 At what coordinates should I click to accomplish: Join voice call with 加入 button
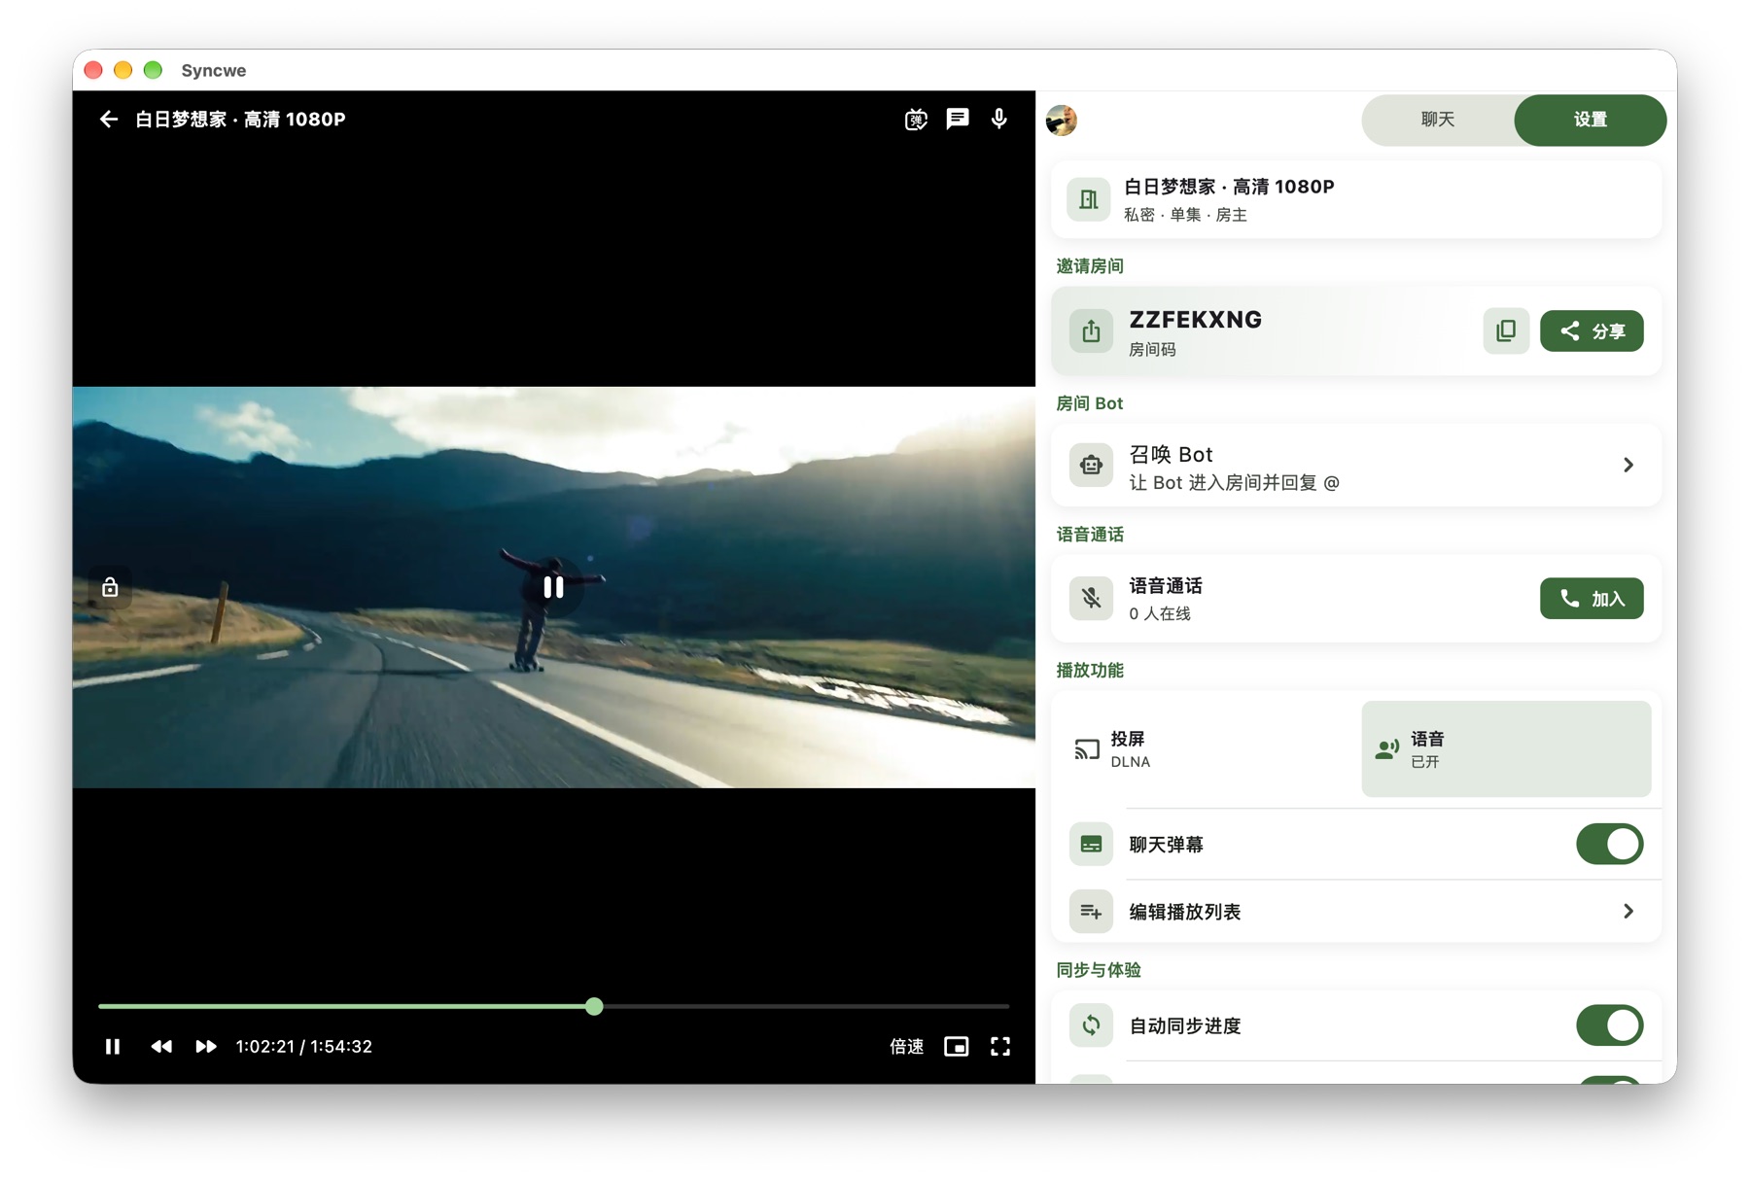click(1592, 599)
